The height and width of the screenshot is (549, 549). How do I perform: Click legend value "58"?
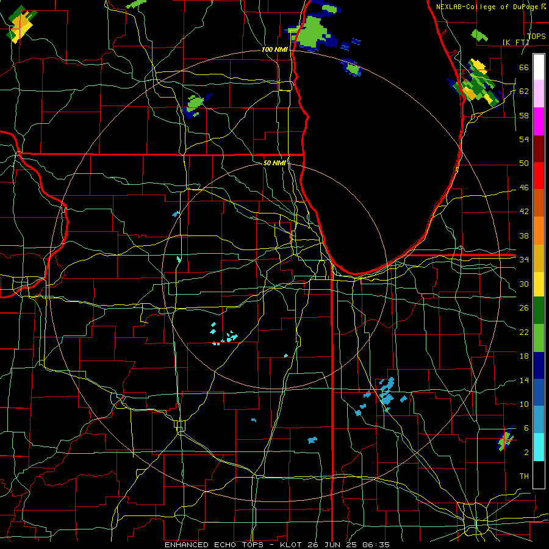tap(524, 115)
